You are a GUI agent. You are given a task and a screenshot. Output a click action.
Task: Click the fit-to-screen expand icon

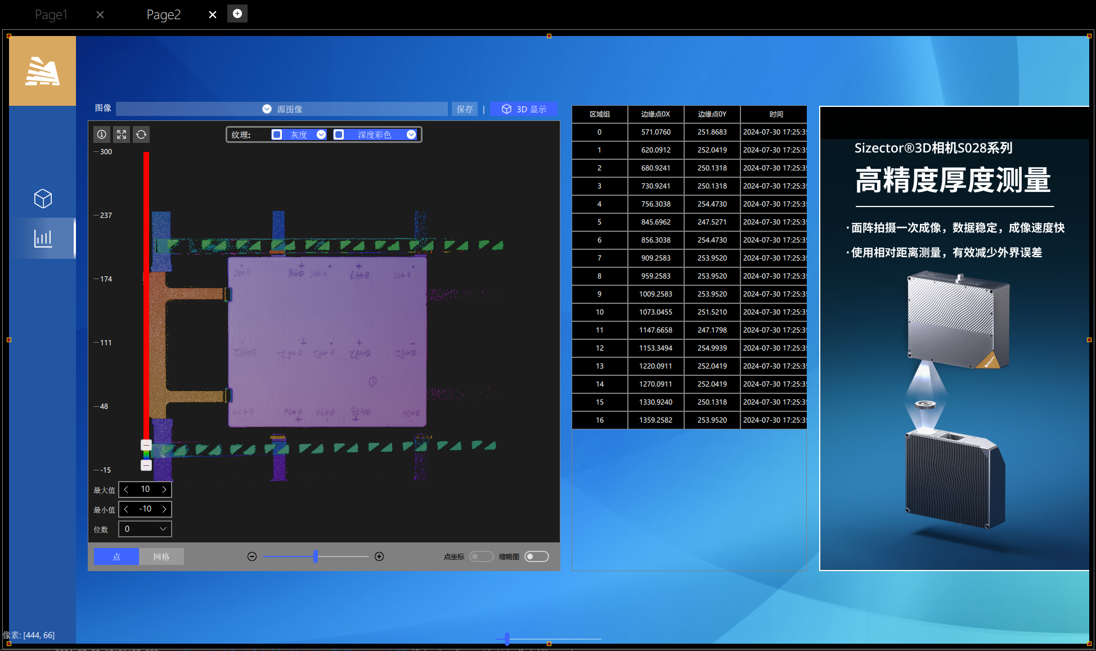click(x=122, y=134)
